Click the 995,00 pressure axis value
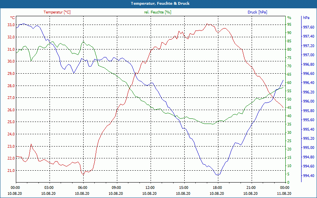This screenshot has height=198, width=317. pos(309,148)
